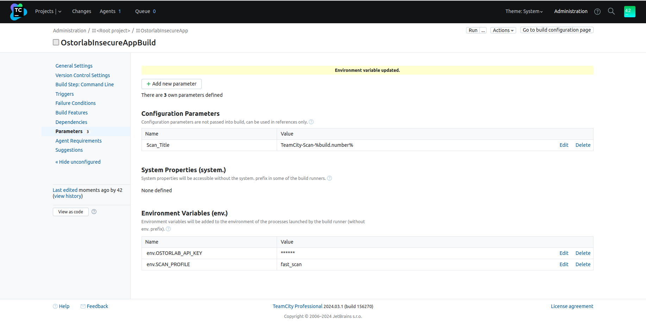
Task: Go to Agent Requirements section
Action: 79,141
